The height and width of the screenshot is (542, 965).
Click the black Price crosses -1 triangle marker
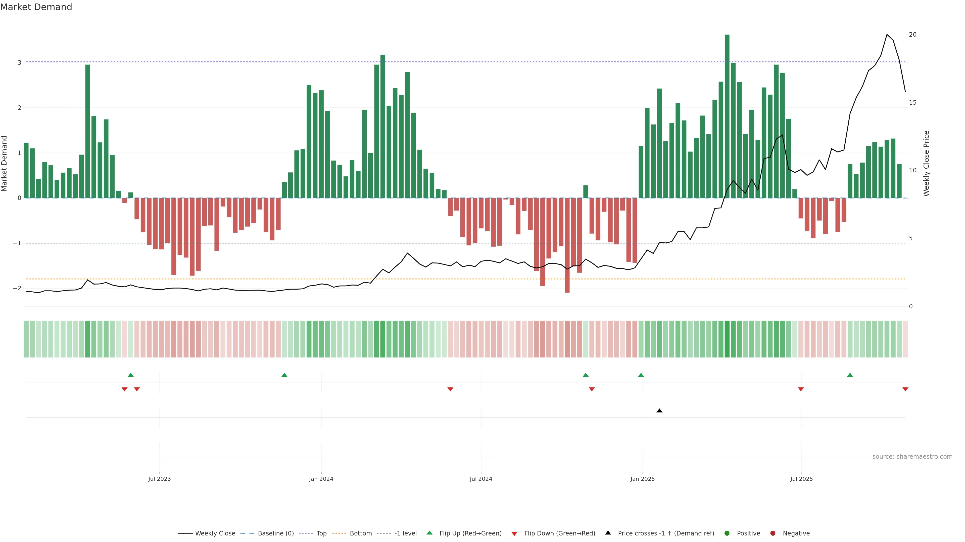pyautogui.click(x=659, y=411)
